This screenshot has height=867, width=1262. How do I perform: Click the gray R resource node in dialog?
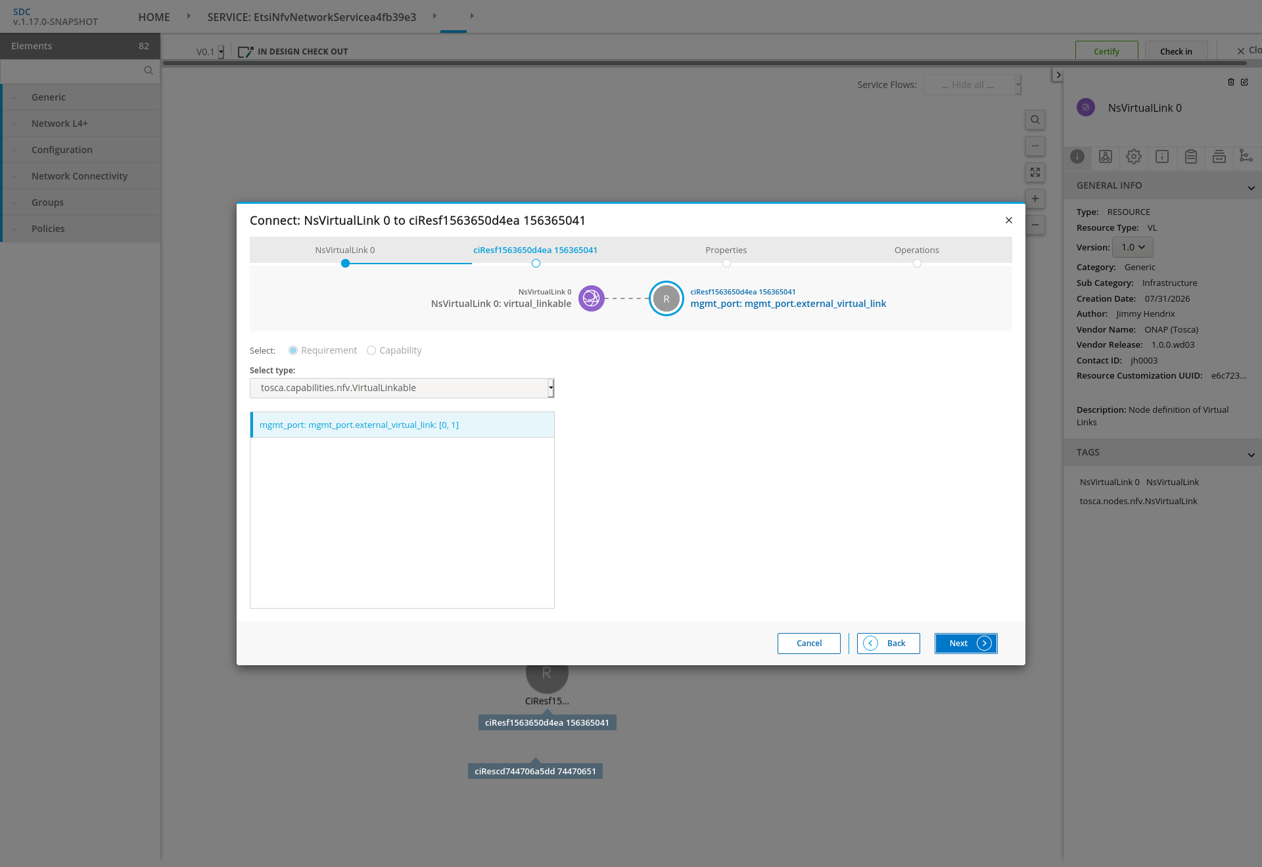tap(666, 298)
